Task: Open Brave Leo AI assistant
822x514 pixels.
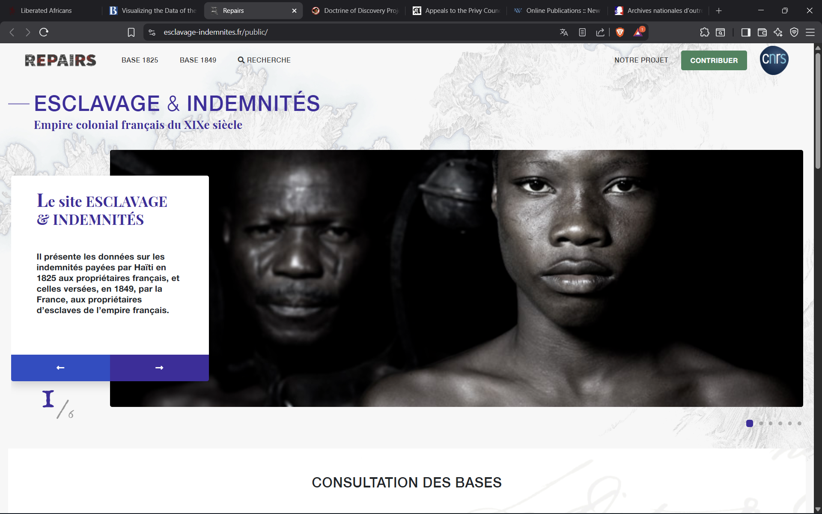Action: [777, 32]
